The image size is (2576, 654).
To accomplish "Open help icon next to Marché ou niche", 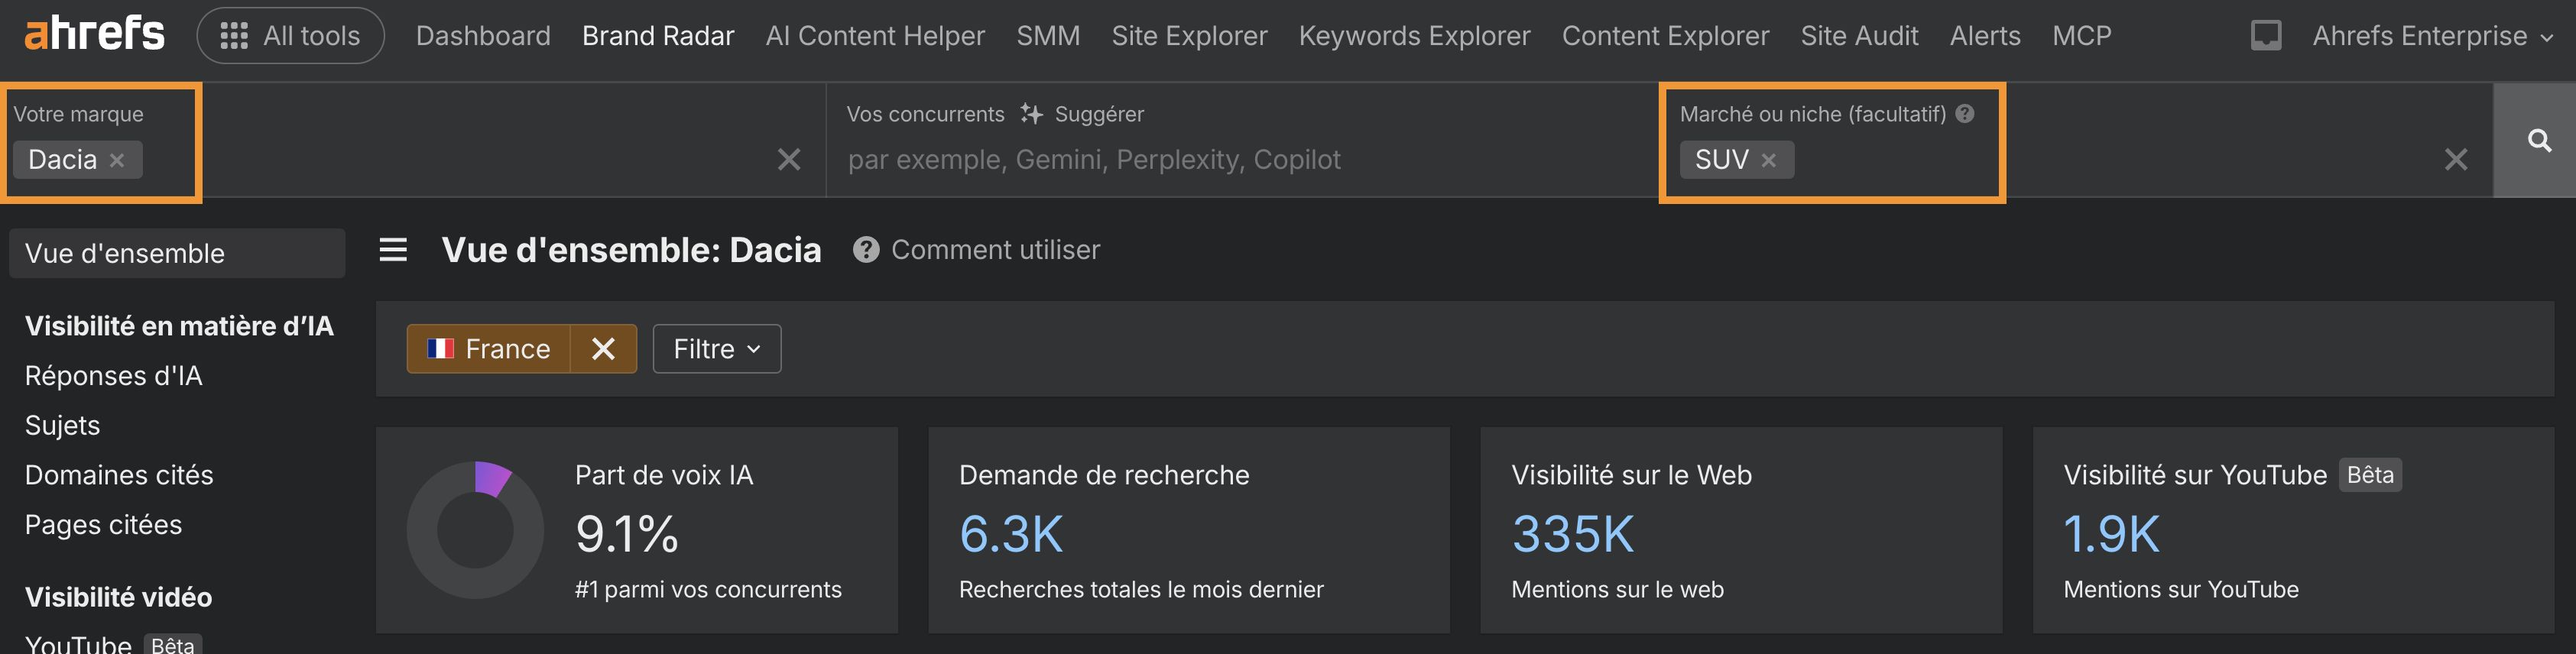I will click(x=1965, y=114).
